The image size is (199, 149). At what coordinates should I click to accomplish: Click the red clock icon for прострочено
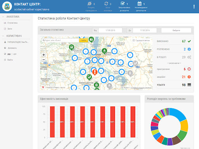coord(189,69)
